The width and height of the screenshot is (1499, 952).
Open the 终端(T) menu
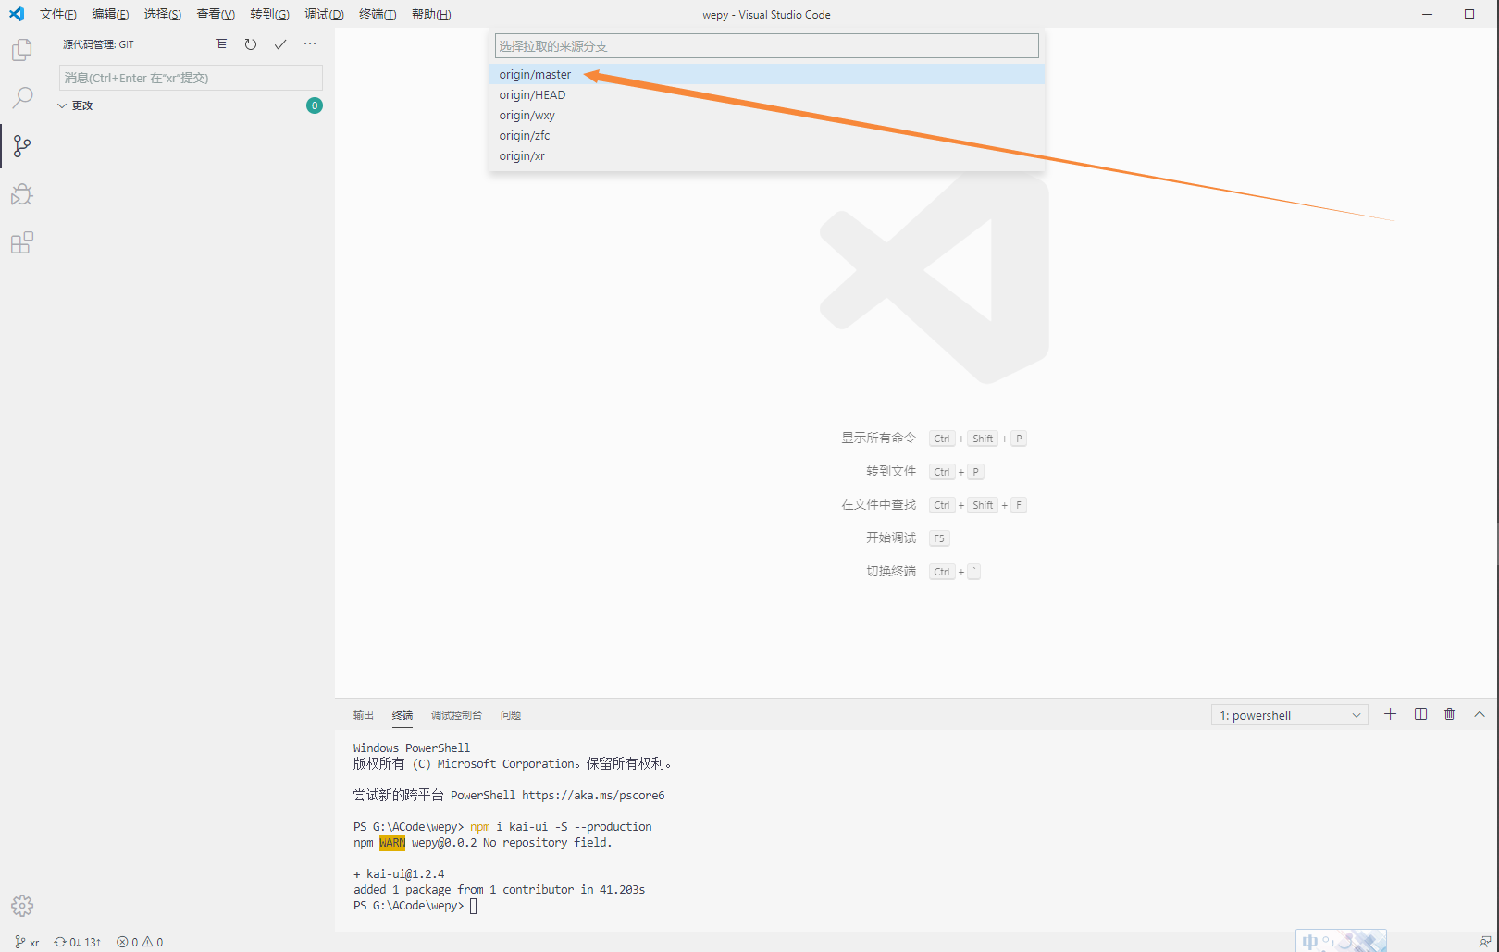click(x=378, y=14)
